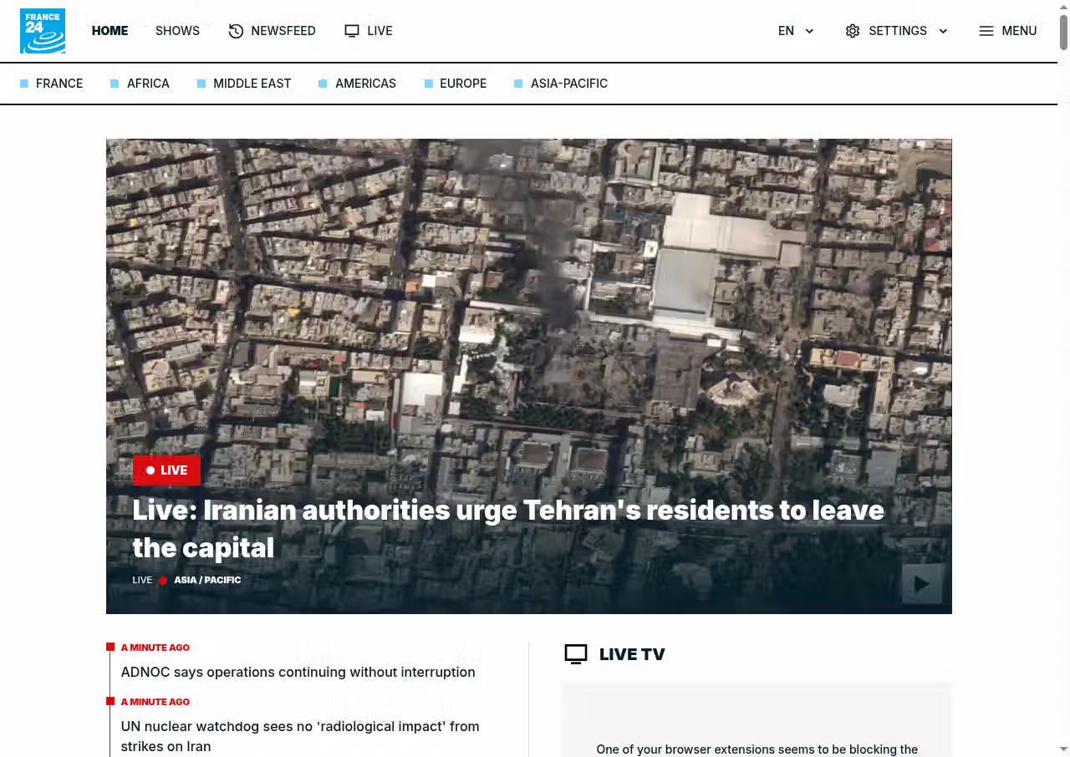Select the Home tab

[110, 31]
